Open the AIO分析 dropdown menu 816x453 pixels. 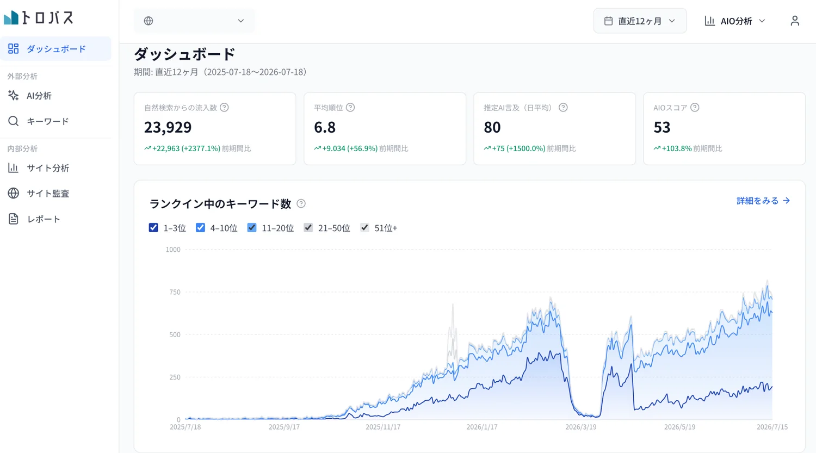(735, 21)
